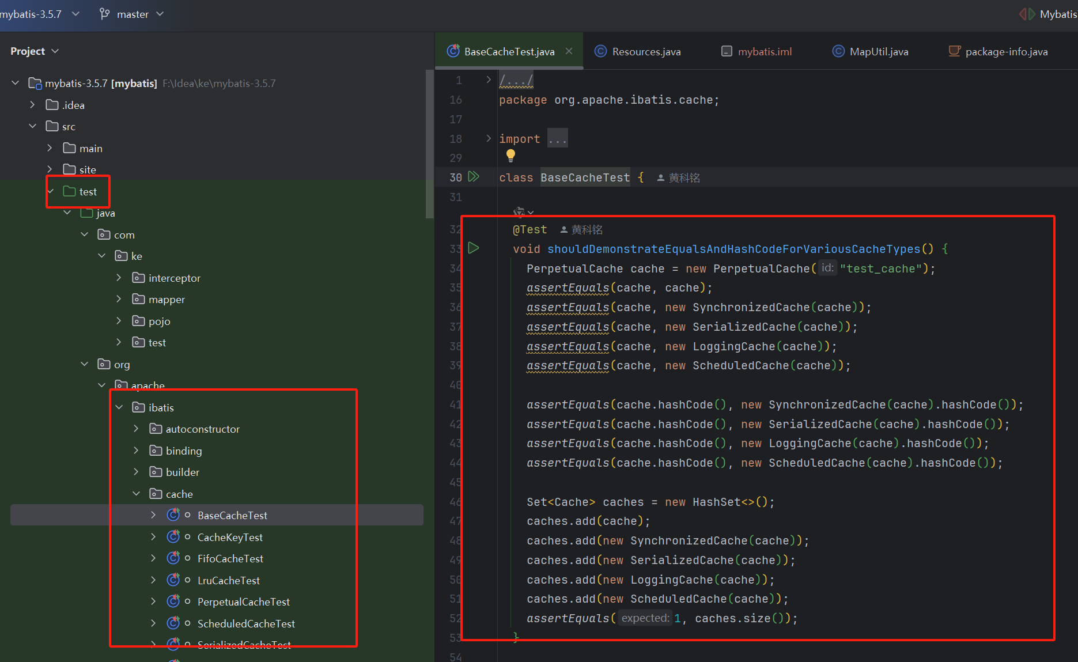
Task: Click the main folder icon
Action: (69, 147)
